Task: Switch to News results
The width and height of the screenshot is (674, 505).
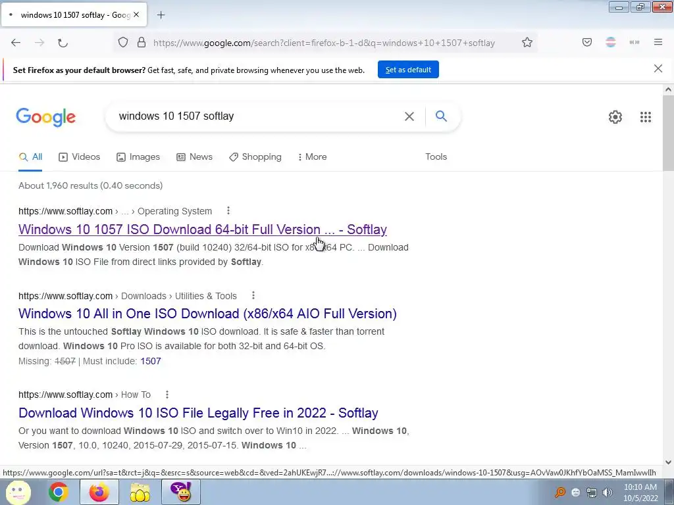Action: [x=195, y=156]
